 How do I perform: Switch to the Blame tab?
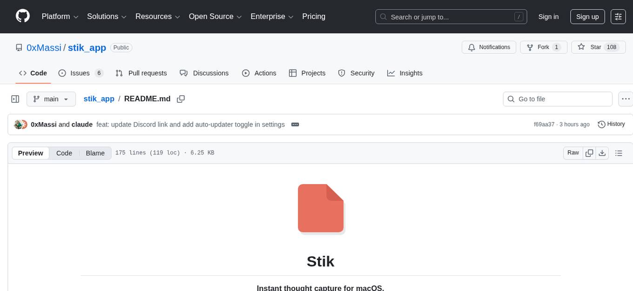(95, 153)
